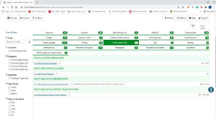Viewport: 216px width, 123px height.
Task: Check the Fruit and Spice Me.. category
Action: 10,66
